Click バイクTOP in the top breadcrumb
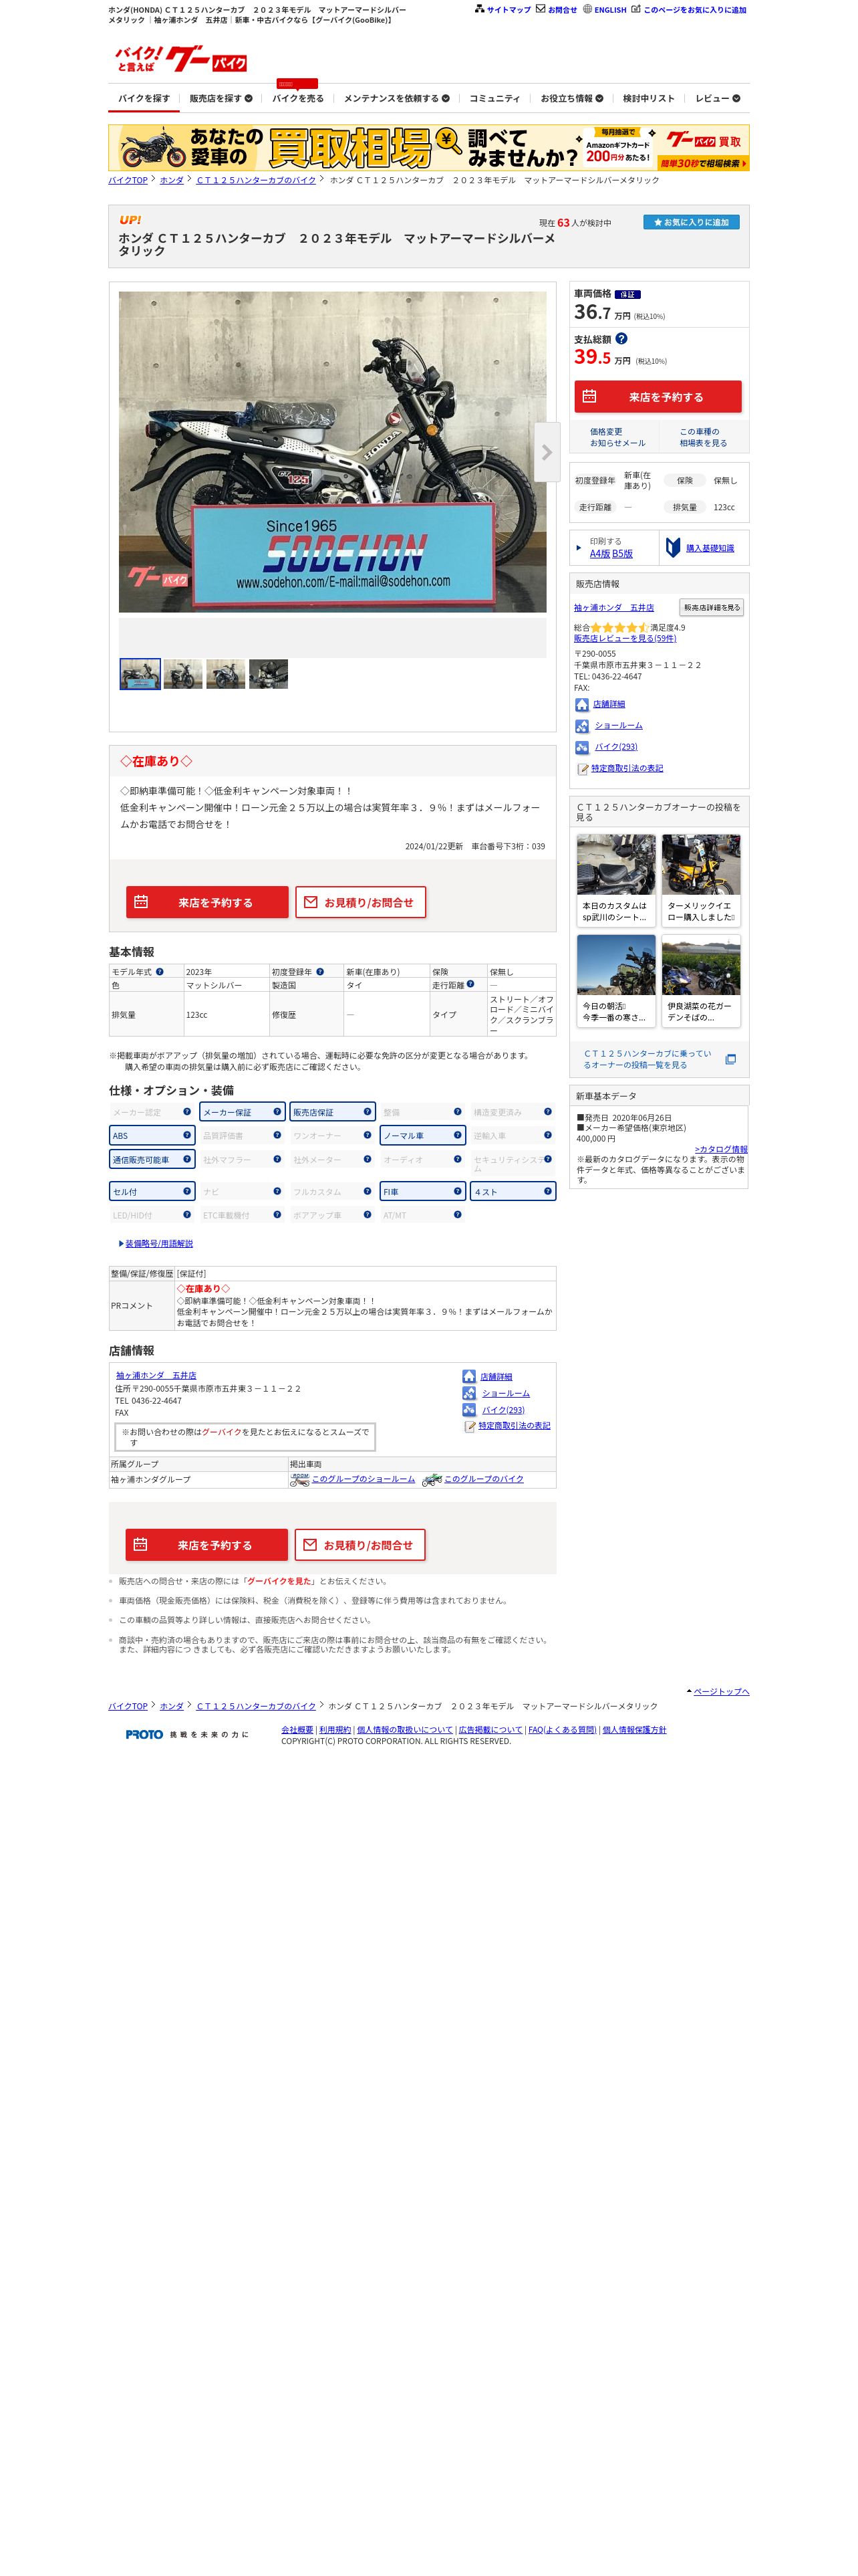The width and height of the screenshot is (858, 2576). click(128, 180)
